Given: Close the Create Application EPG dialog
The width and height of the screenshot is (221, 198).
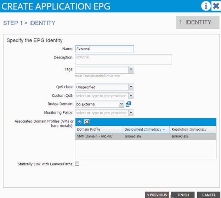Looking at the screenshot, I should coord(216,6).
